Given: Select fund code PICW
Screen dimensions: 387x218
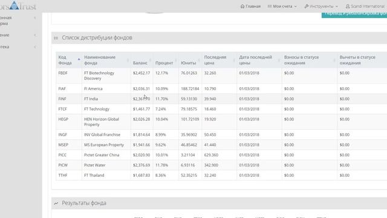Looking at the screenshot, I should (x=63, y=165).
